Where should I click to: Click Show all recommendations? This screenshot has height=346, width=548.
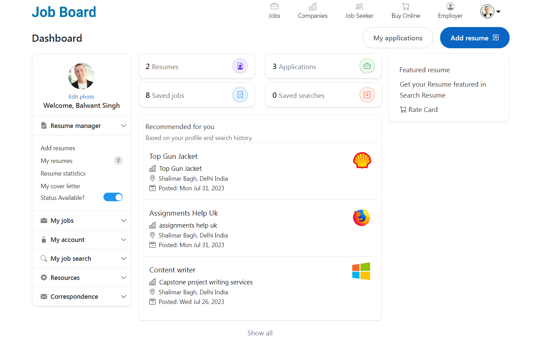tap(260, 333)
